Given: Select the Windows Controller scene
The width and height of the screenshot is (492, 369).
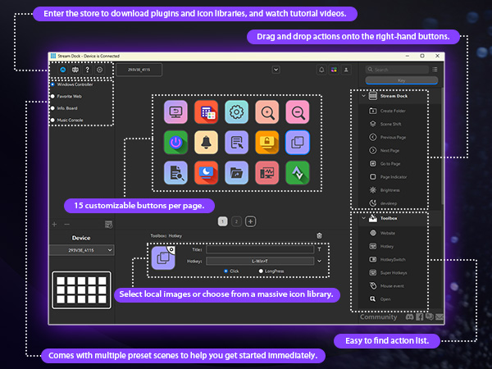Looking at the screenshot, I should tap(72, 84).
